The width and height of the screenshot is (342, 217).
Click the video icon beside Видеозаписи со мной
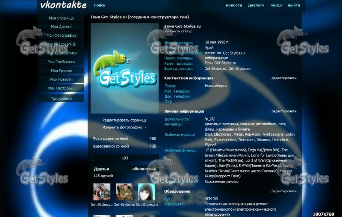(154, 146)
